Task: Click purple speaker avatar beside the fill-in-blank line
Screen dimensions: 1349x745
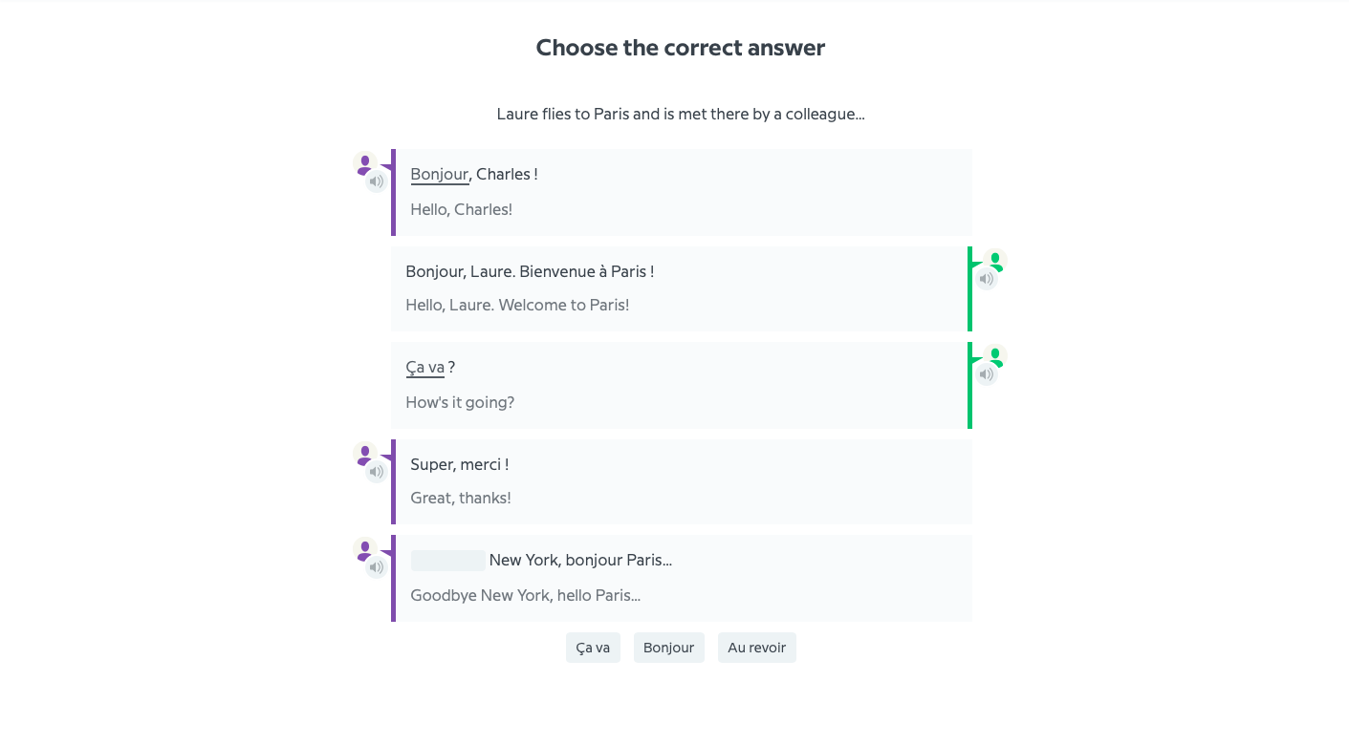Action: [364, 549]
